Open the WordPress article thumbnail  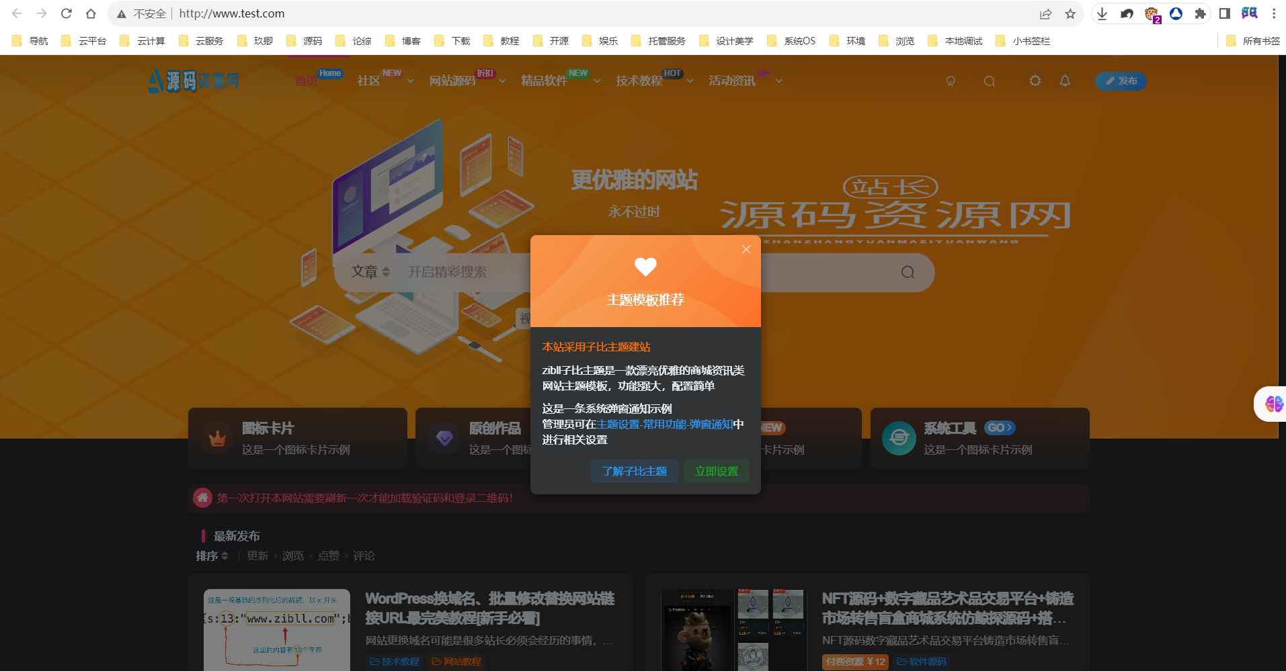pyautogui.click(x=277, y=630)
